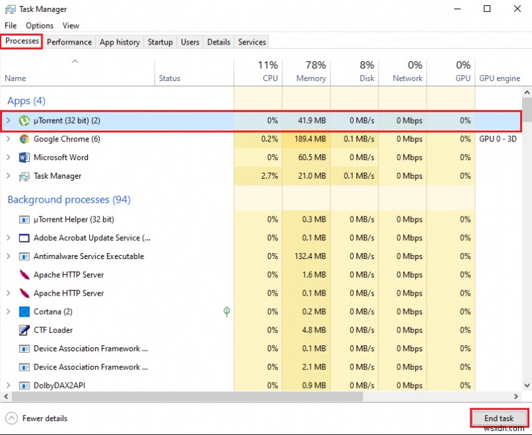Click the End task button
This screenshot has width=532, height=435.
pyautogui.click(x=499, y=418)
